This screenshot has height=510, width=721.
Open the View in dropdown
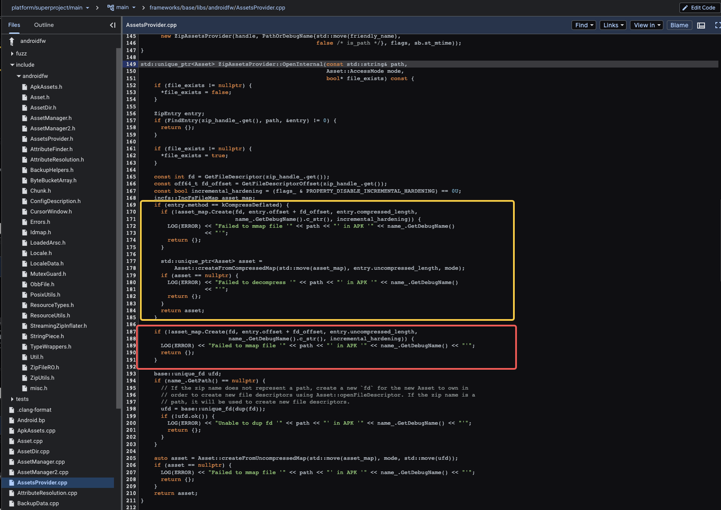point(647,25)
